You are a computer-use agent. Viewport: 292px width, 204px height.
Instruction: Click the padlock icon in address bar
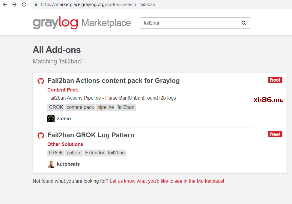[x=36, y=4]
